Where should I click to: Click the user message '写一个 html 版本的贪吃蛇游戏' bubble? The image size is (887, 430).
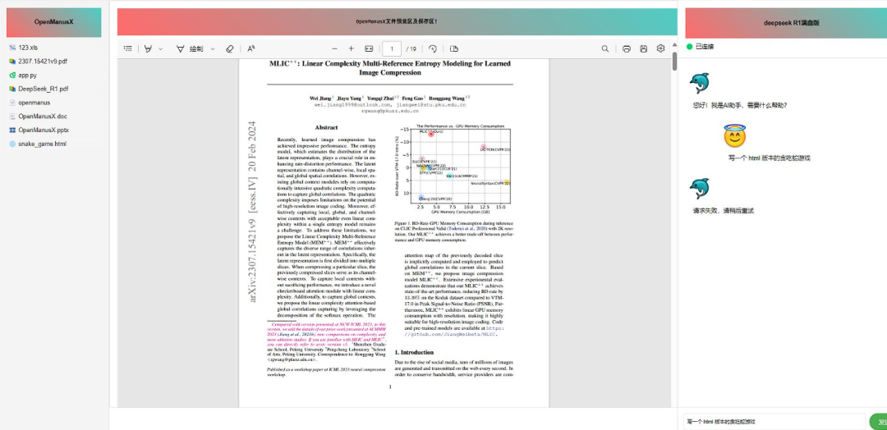[x=769, y=158]
